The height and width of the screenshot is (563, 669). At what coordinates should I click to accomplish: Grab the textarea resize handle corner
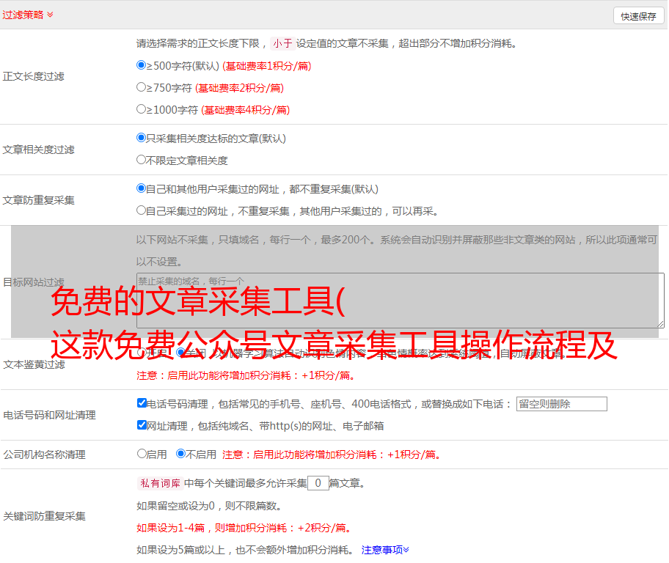(x=661, y=325)
